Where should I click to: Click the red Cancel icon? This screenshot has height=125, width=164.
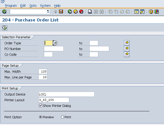[x=81, y=12]
